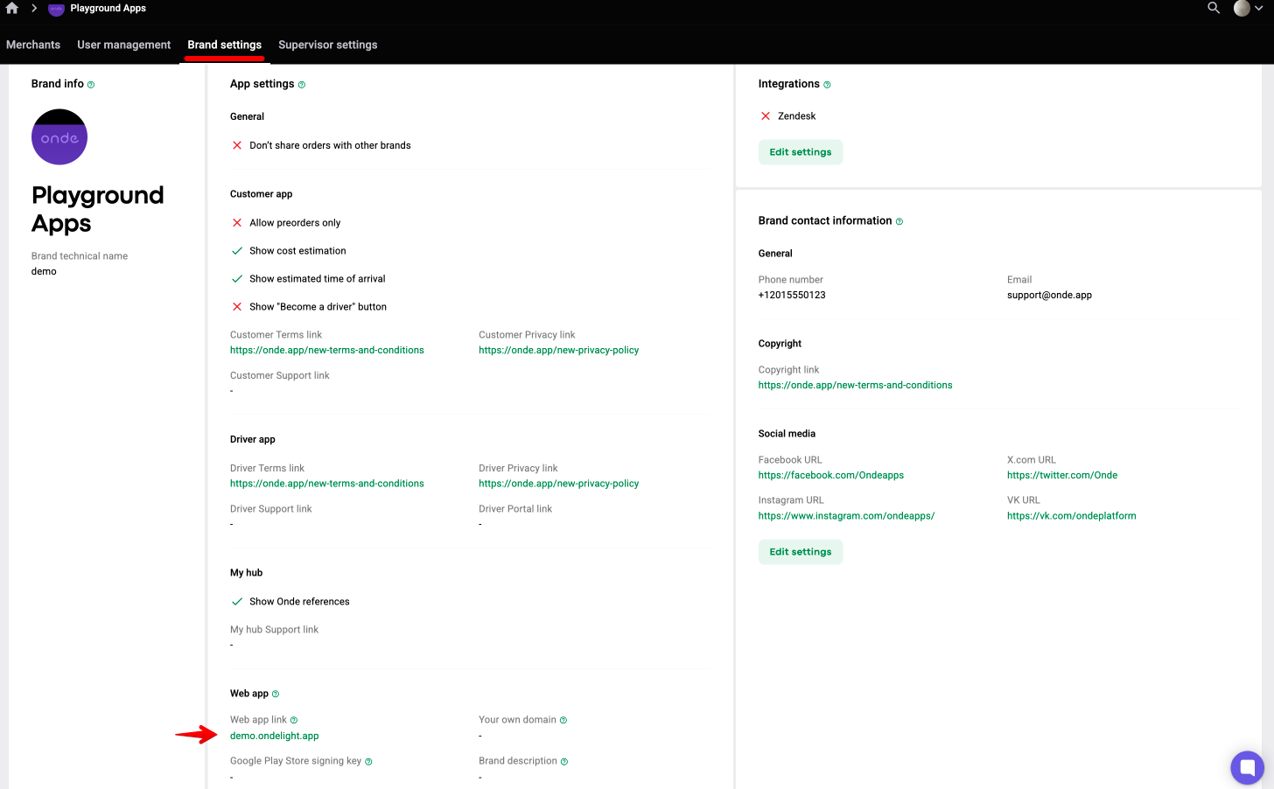
Task: Open the Customer Privacy link URL
Action: [559, 350]
